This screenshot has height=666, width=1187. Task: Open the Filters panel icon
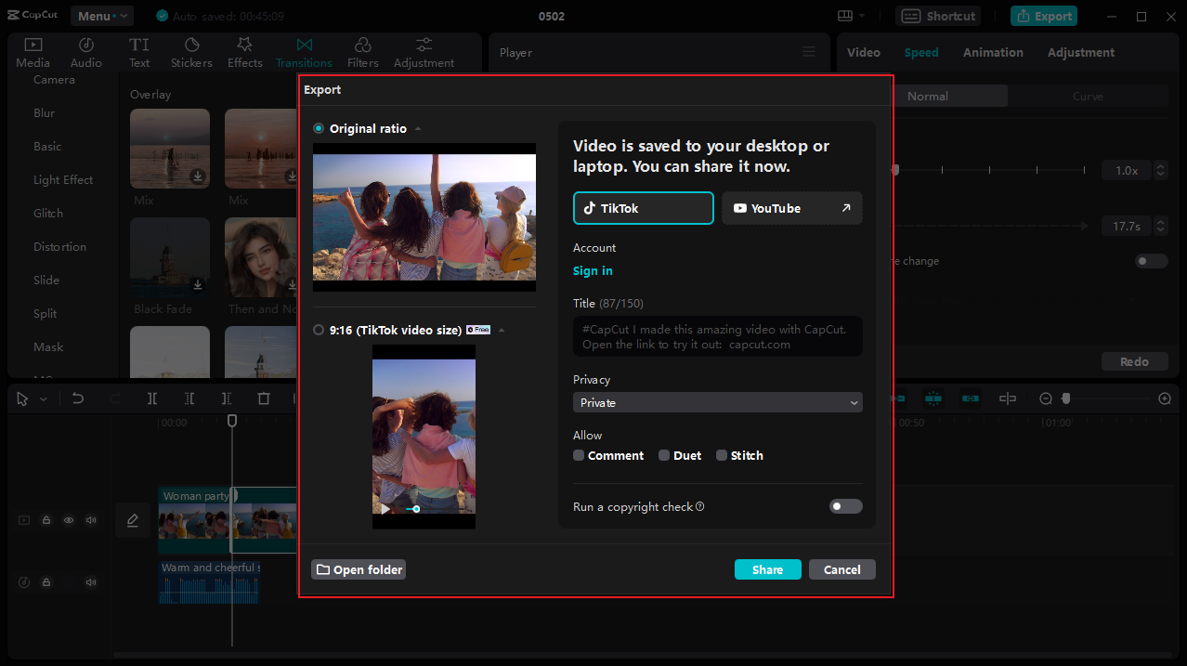click(x=363, y=45)
